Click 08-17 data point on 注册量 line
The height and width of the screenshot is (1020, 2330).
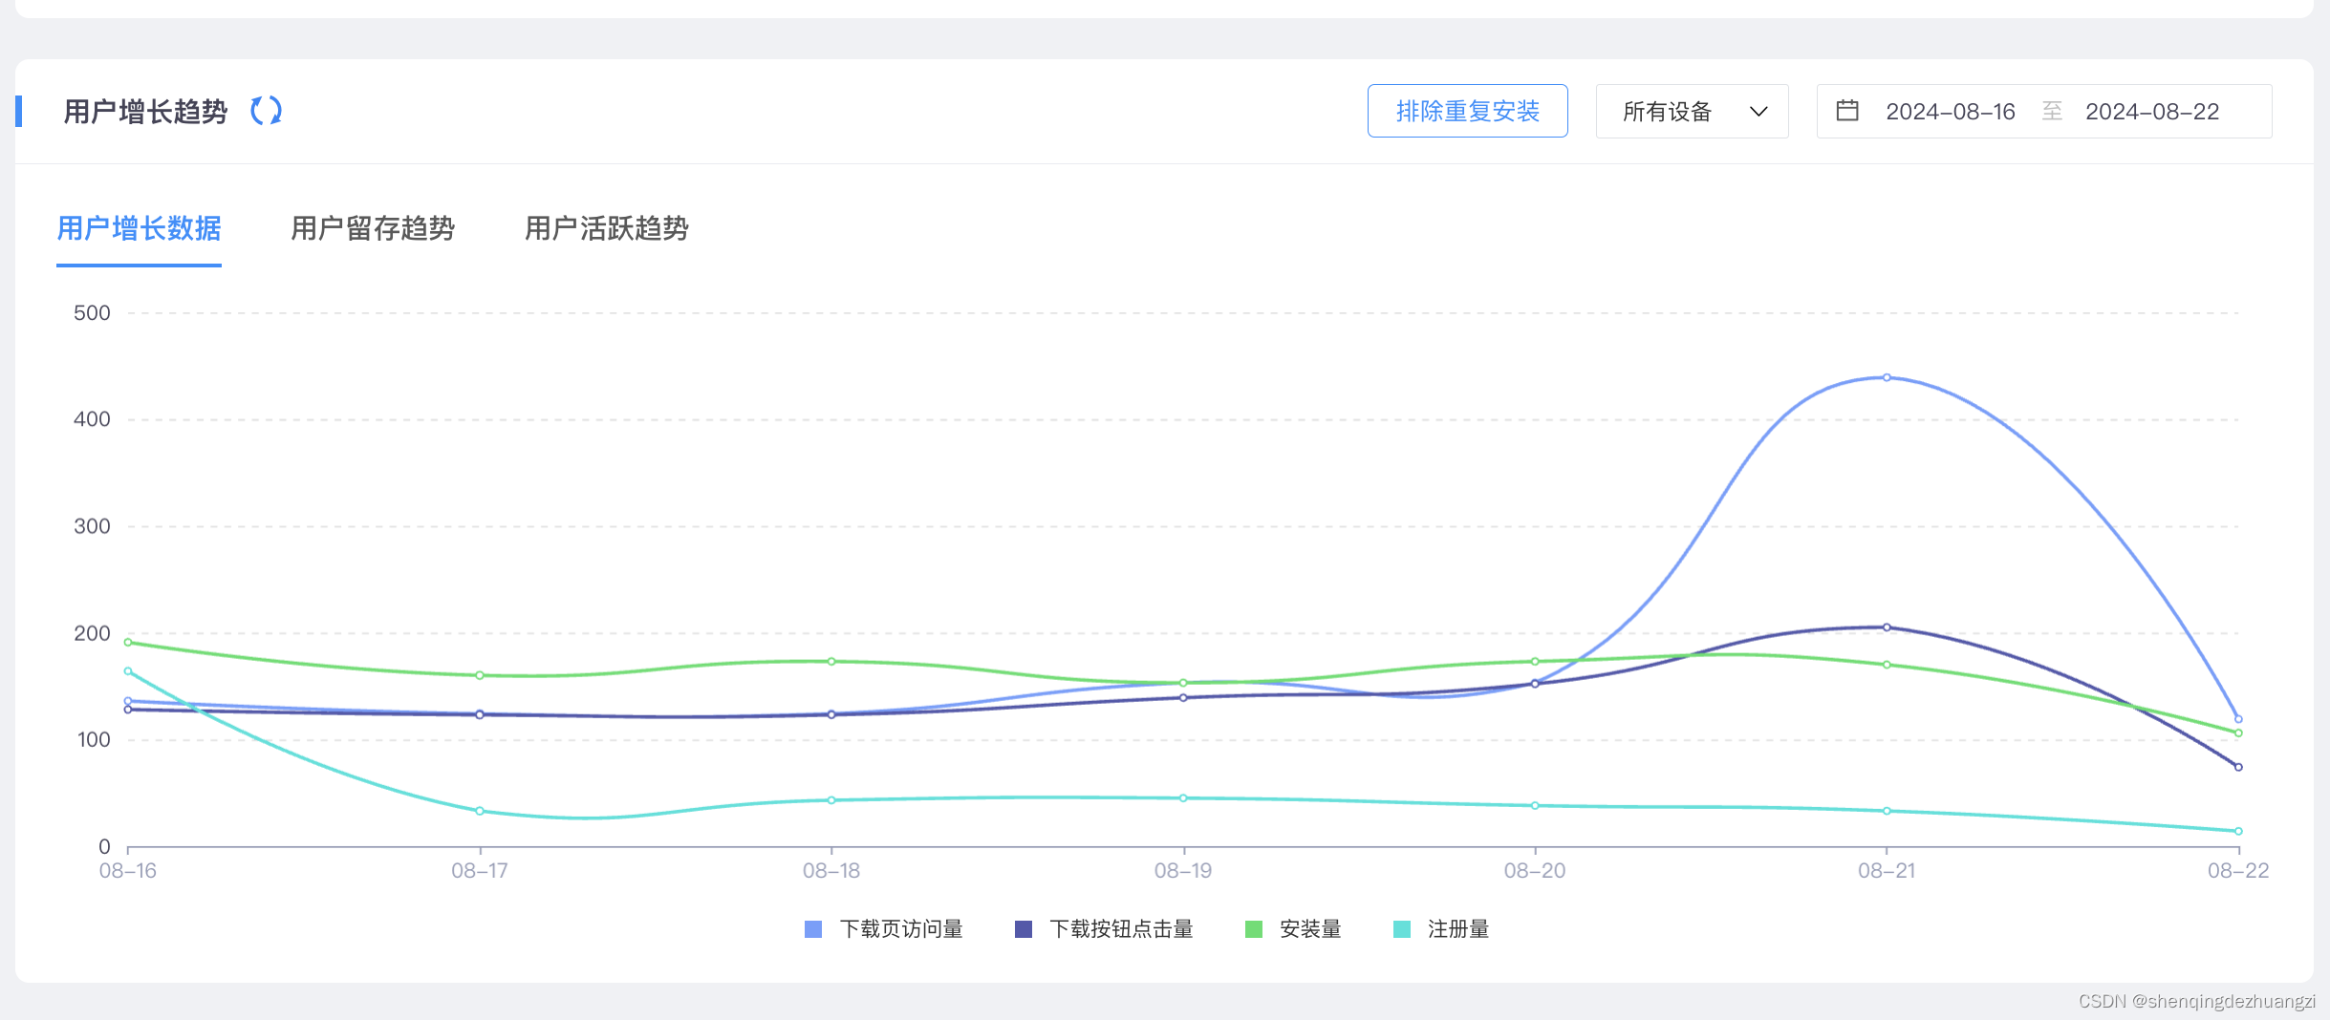(x=480, y=811)
